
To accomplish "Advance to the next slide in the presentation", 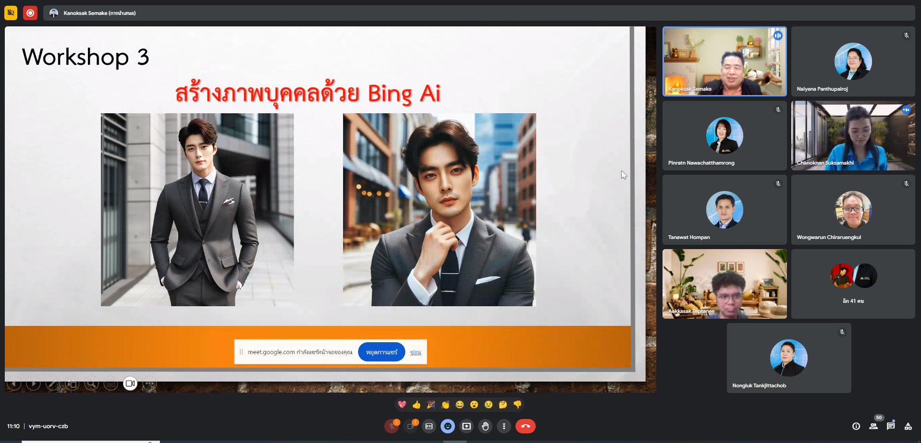I will pyautogui.click(x=33, y=383).
